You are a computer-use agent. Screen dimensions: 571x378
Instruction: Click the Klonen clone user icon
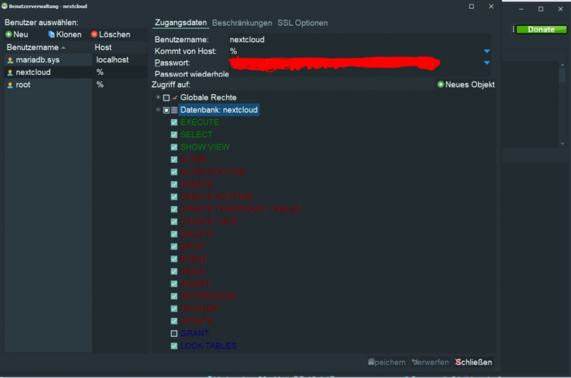pyautogui.click(x=51, y=34)
